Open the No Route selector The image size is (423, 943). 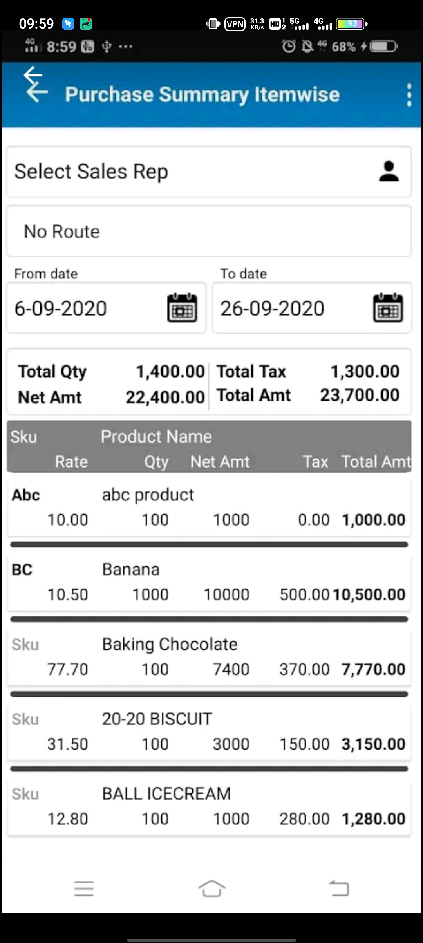pyautogui.click(x=209, y=231)
